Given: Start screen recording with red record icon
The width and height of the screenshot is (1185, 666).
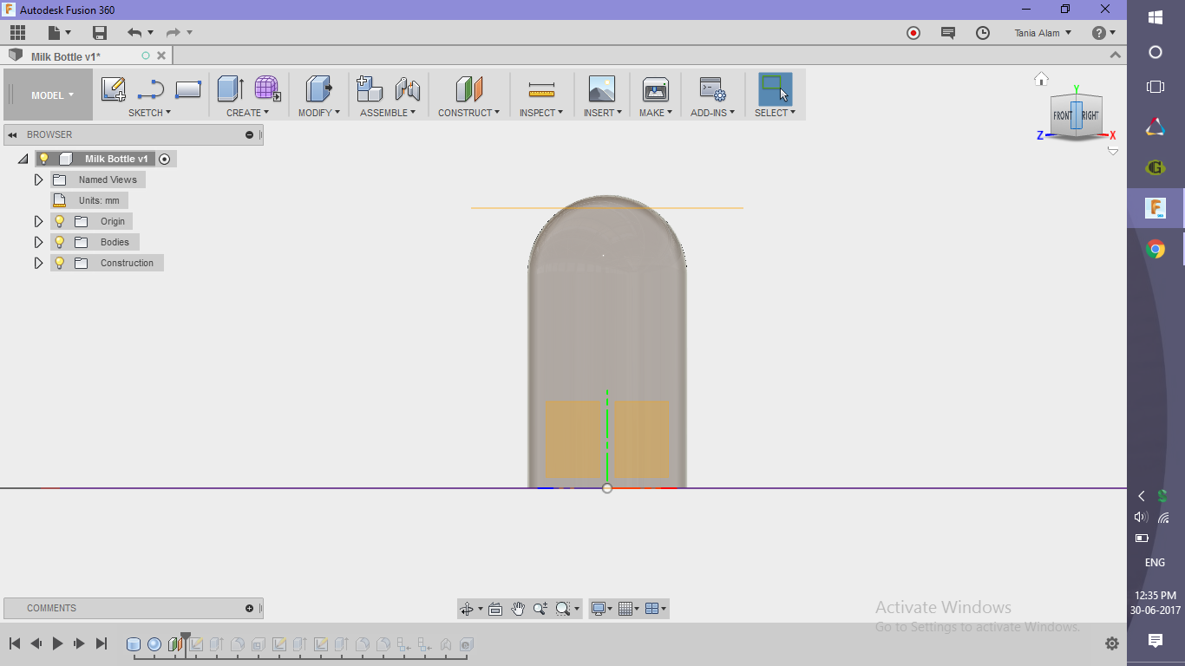Looking at the screenshot, I should 913,33.
